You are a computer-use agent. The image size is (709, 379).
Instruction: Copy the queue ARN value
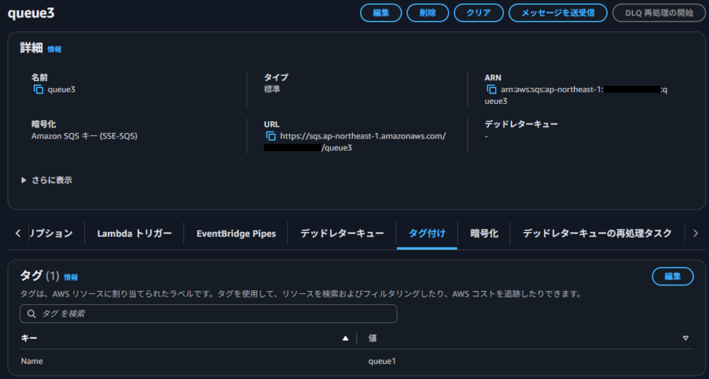click(x=492, y=89)
